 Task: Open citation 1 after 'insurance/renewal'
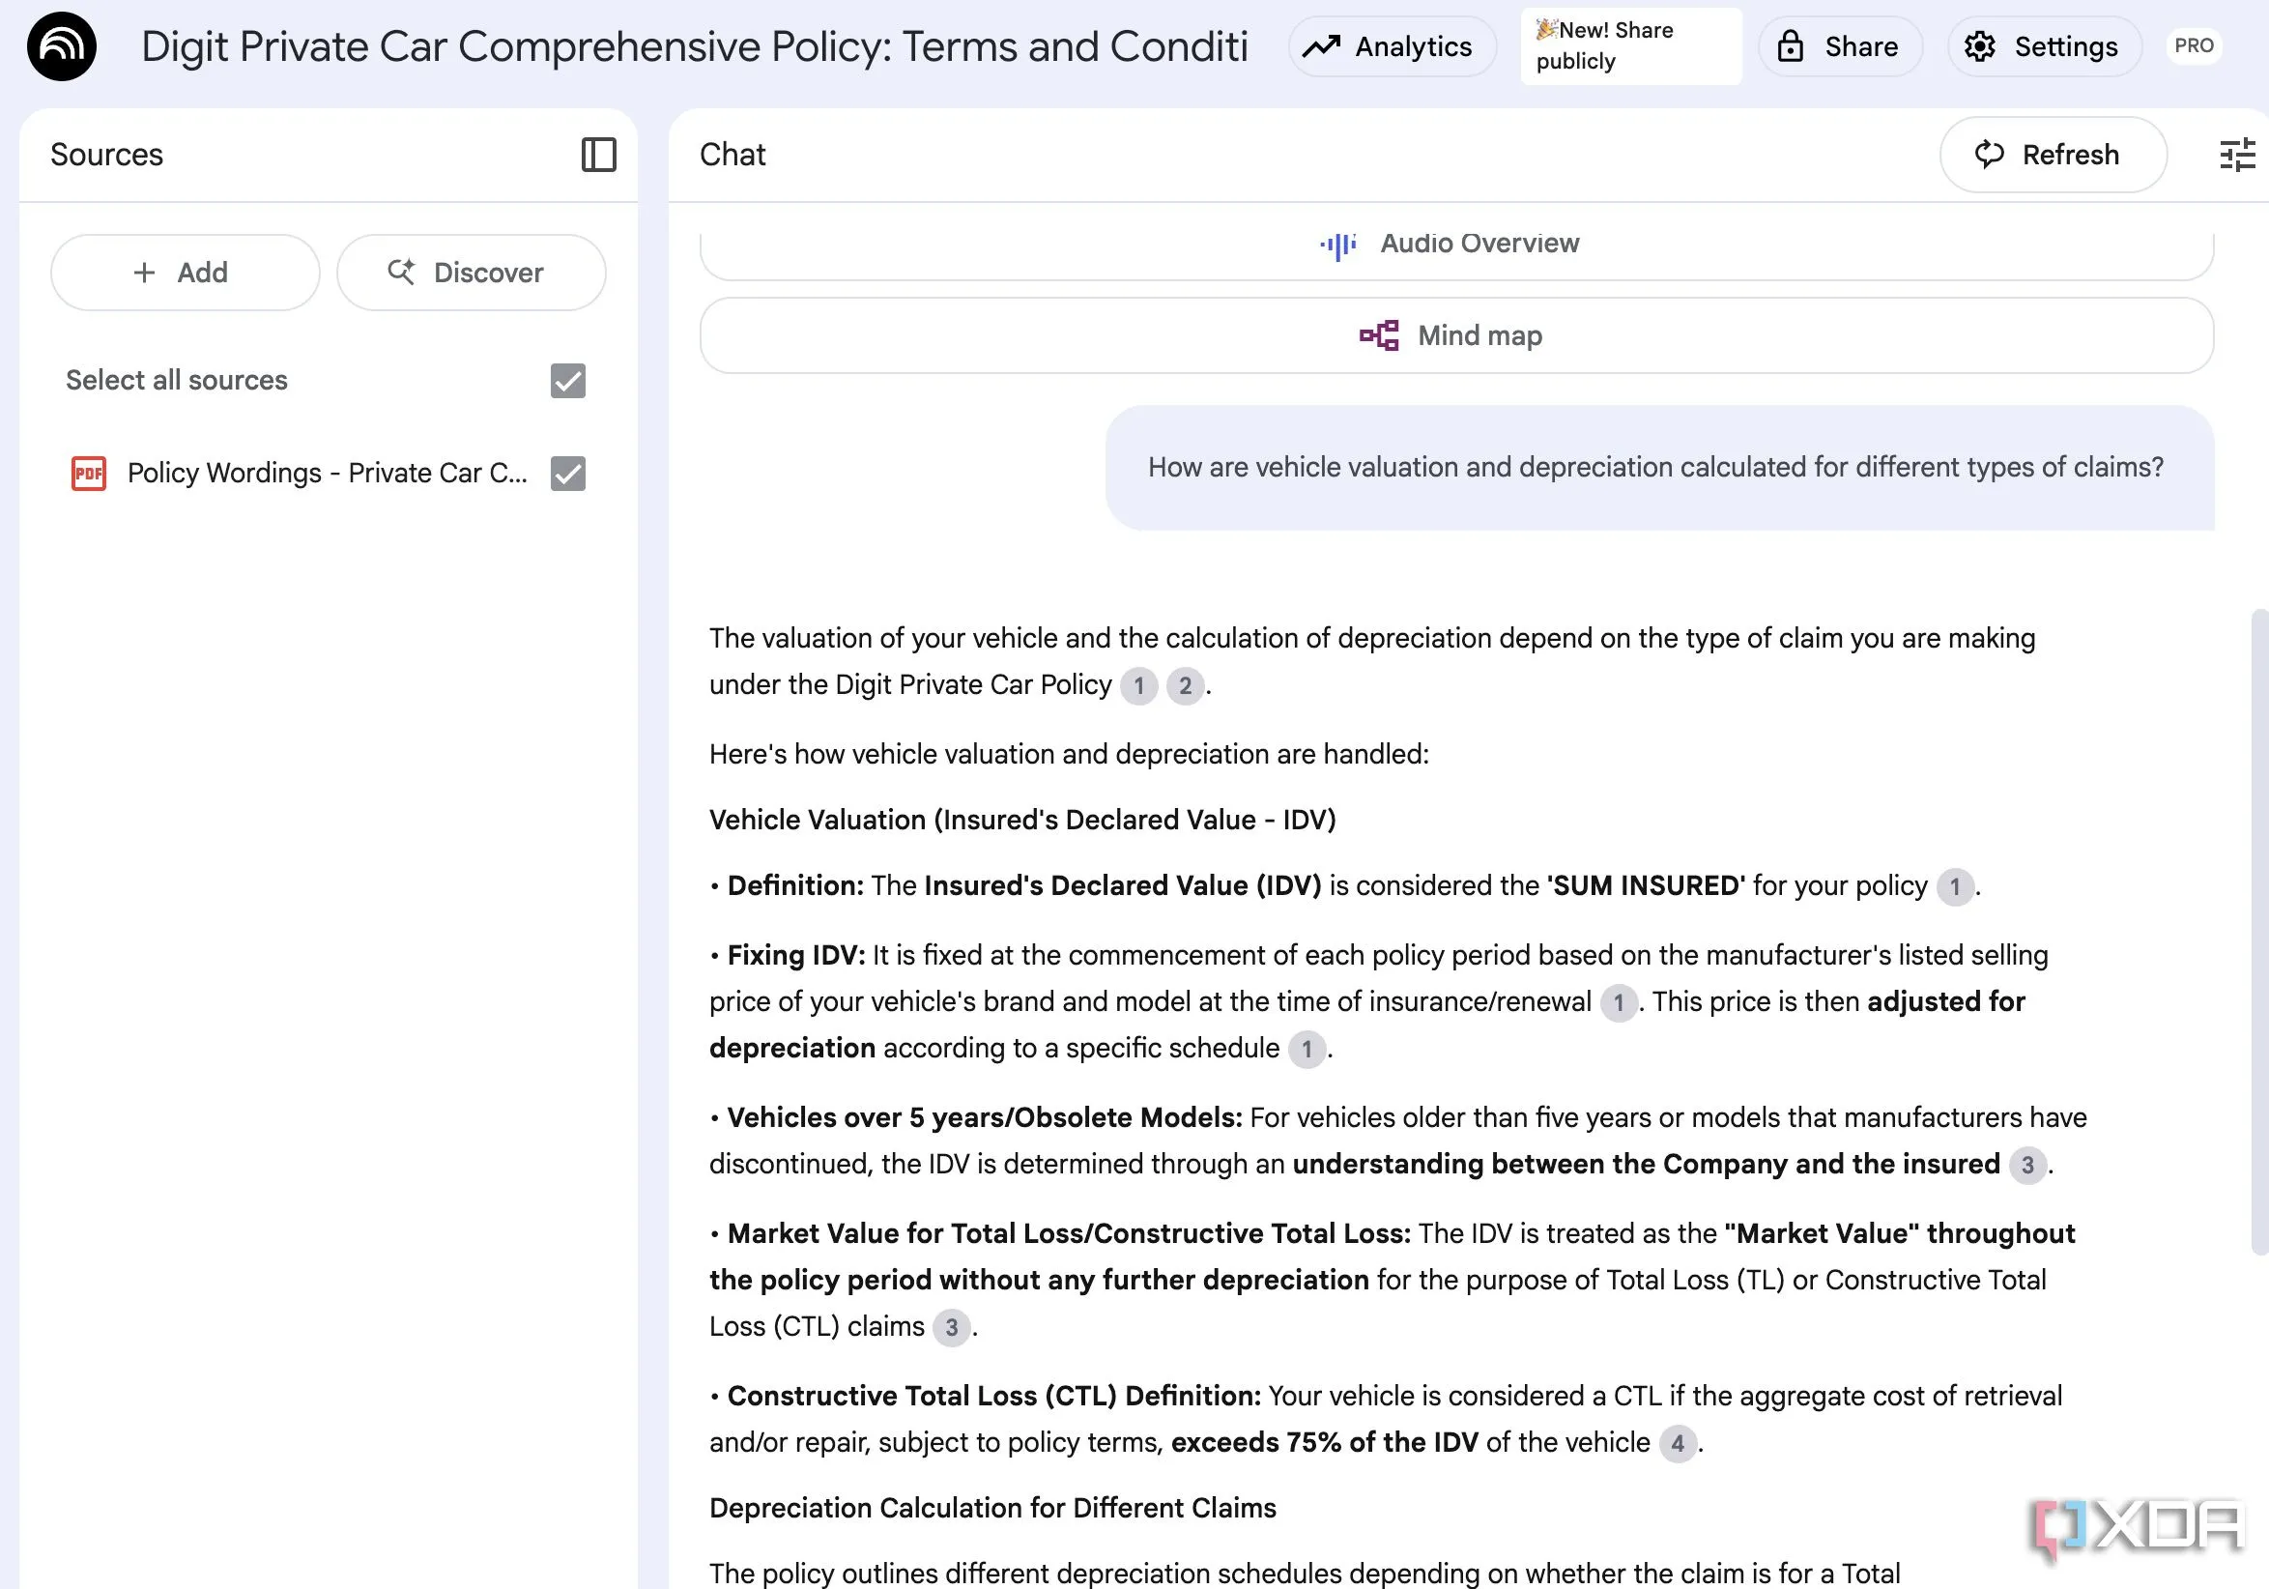[x=1618, y=1004]
